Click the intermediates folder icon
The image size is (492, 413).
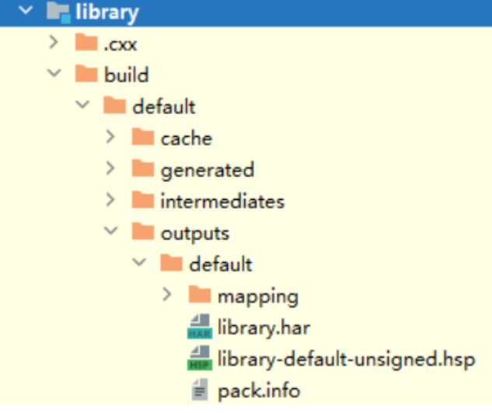(143, 201)
